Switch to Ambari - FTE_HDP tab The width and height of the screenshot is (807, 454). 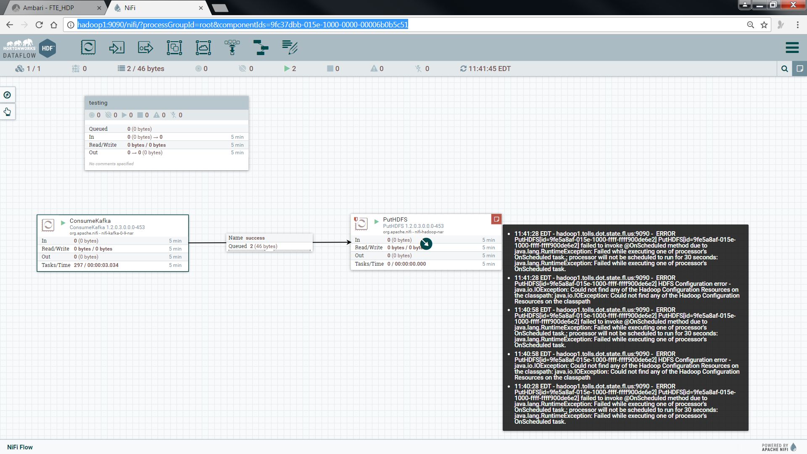coord(48,8)
